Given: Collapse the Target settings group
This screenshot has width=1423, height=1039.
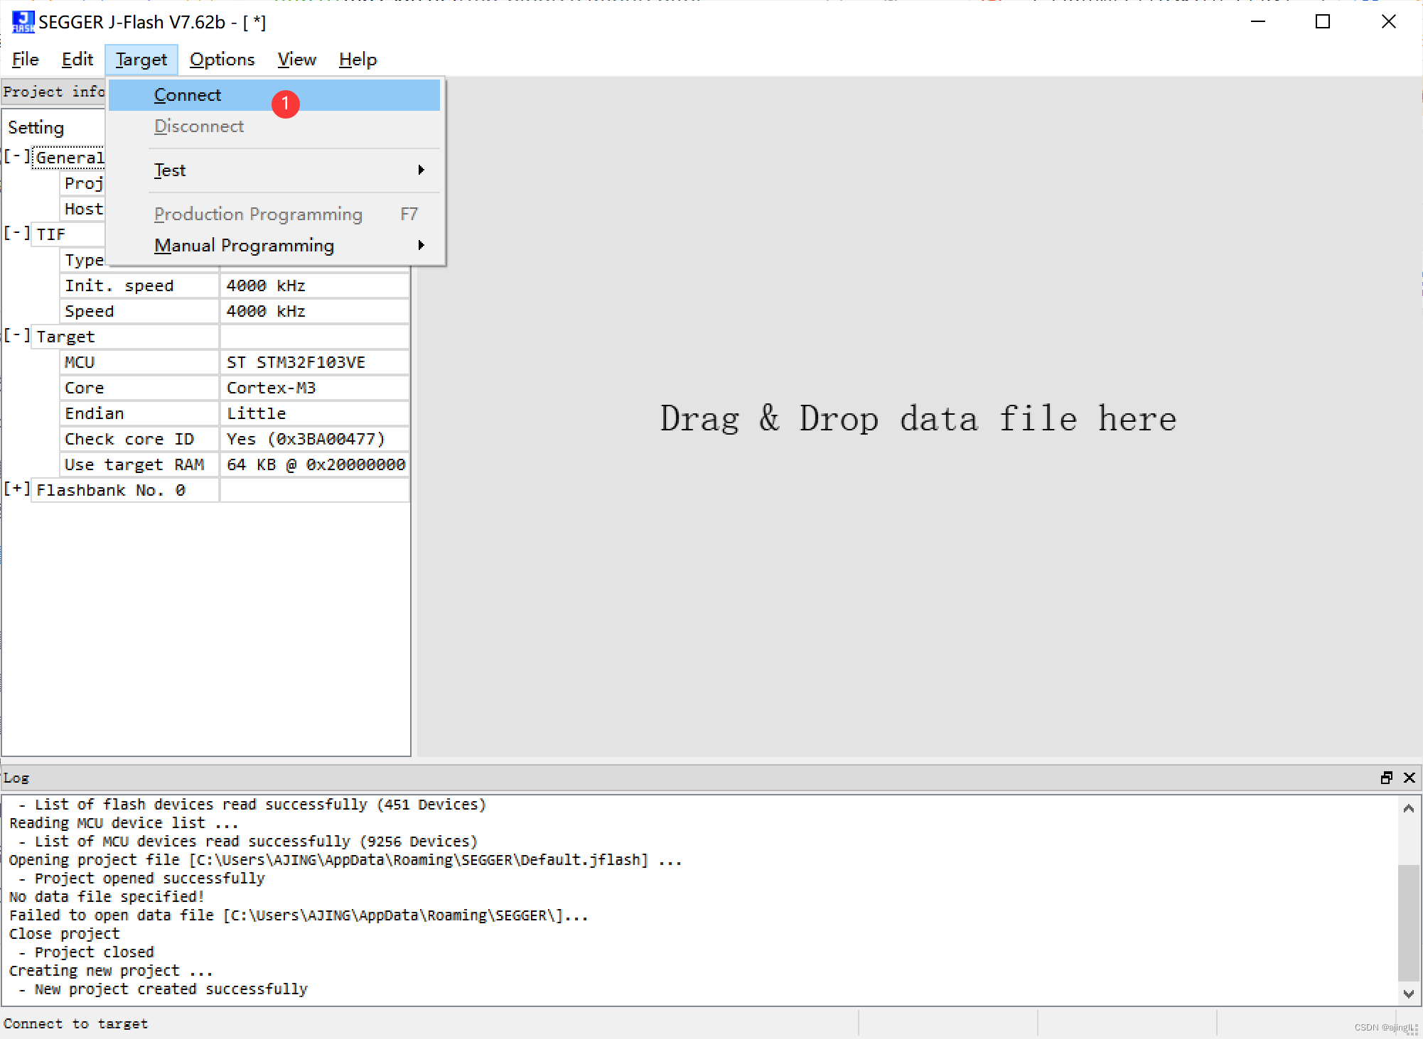Looking at the screenshot, I should tap(17, 335).
